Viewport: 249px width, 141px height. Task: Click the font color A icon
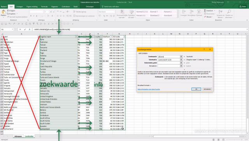[x=52, y=16]
